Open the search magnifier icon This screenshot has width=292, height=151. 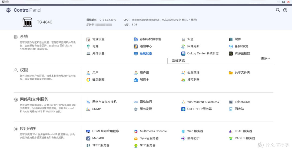(278, 10)
